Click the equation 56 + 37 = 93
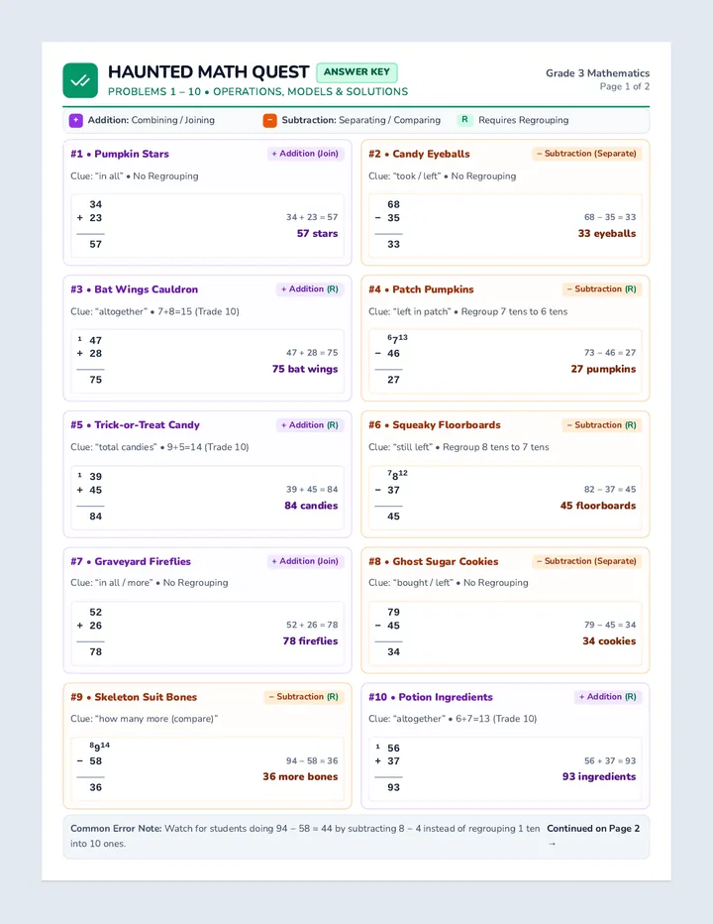Viewport: 713px width, 924px height. [610, 761]
